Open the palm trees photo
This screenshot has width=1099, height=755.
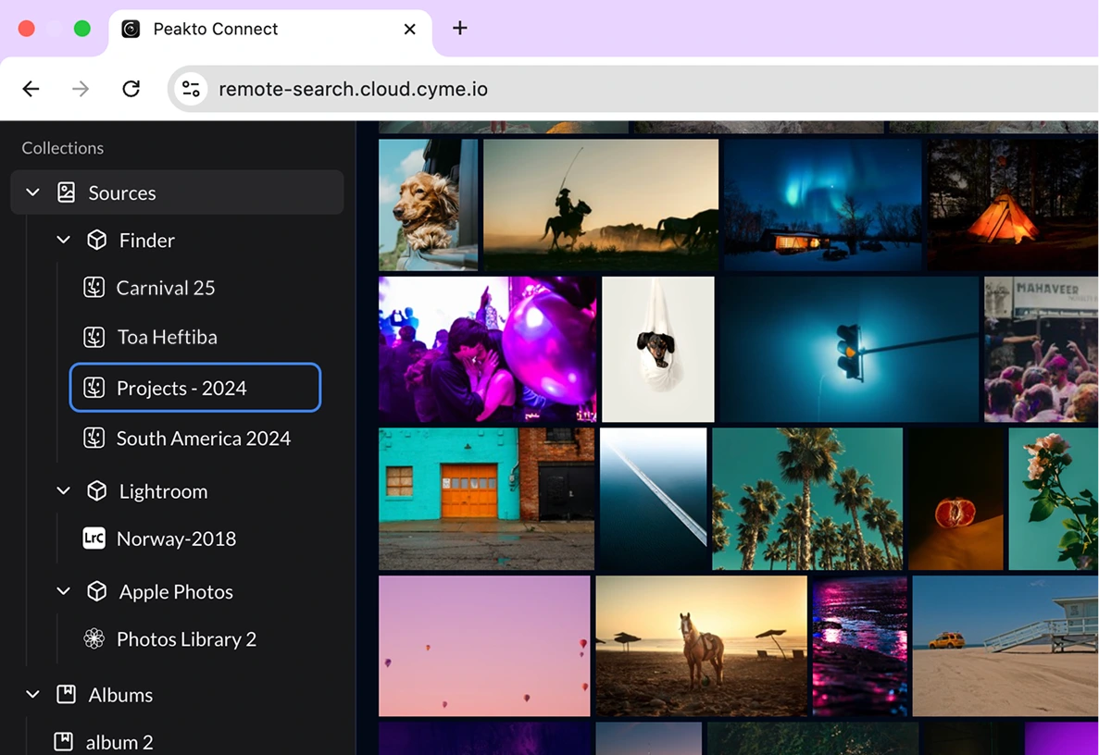[807, 499]
